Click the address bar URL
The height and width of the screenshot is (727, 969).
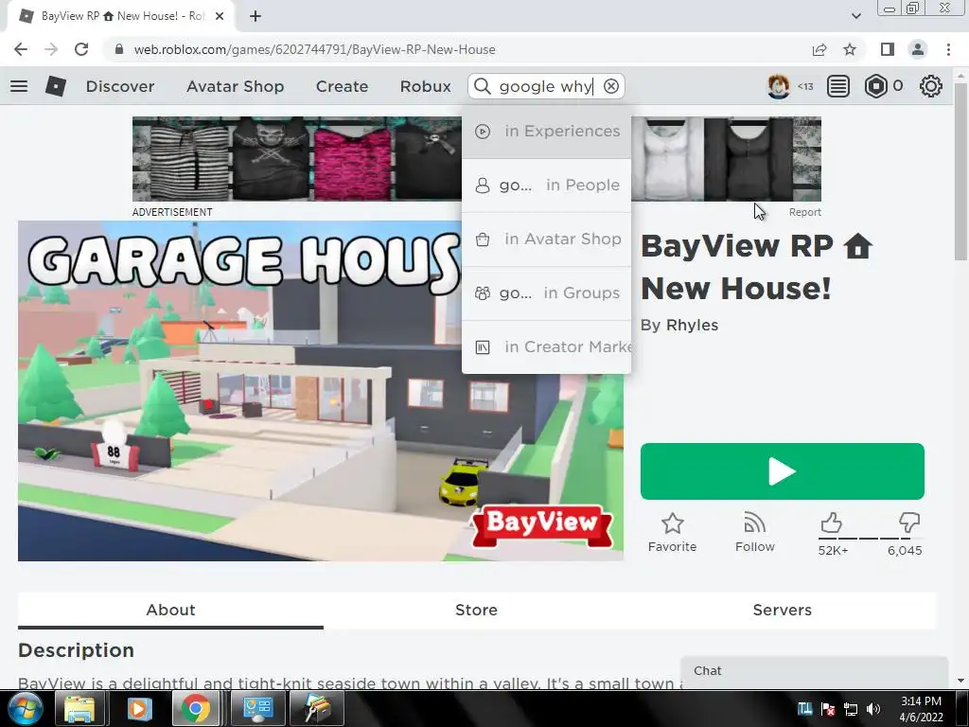click(x=314, y=49)
